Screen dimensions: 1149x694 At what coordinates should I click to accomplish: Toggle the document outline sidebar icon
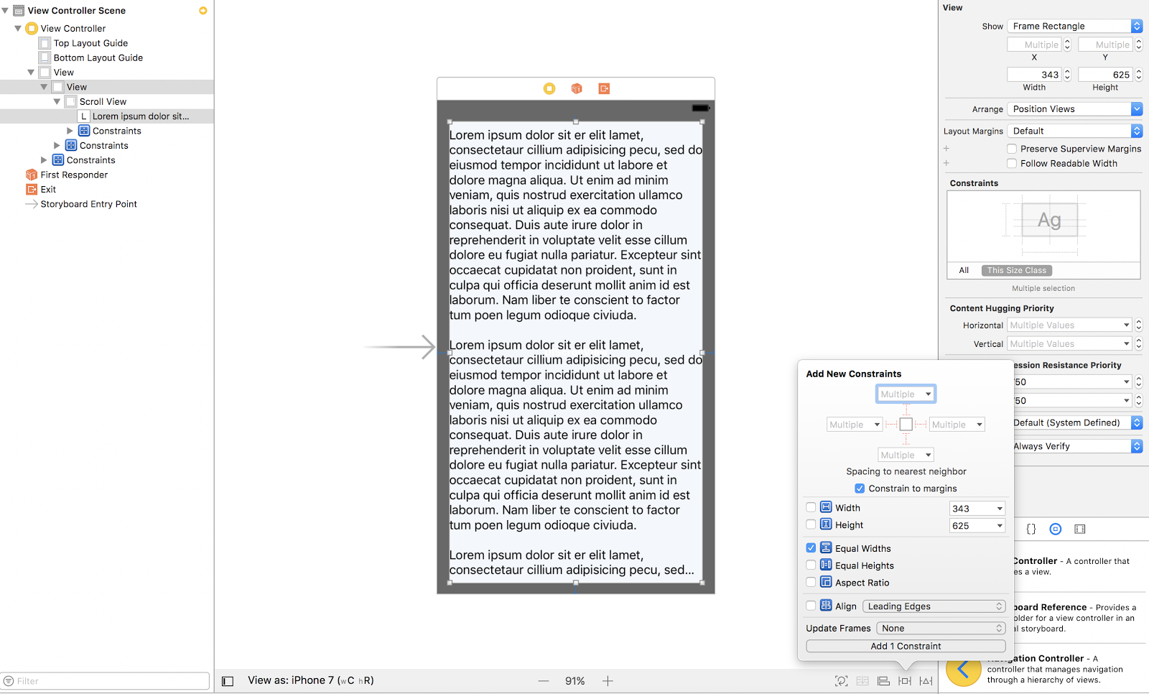pos(228,681)
